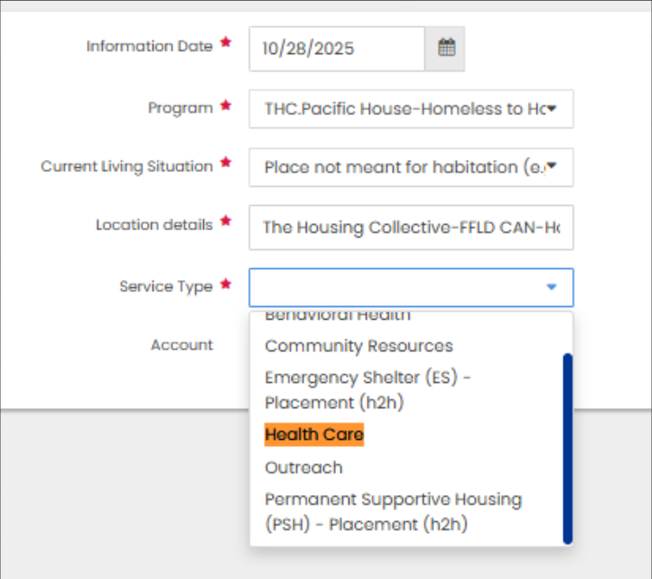The height and width of the screenshot is (579, 652).
Task: Click the Program dropdown caret arrow
Action: pyautogui.click(x=552, y=109)
